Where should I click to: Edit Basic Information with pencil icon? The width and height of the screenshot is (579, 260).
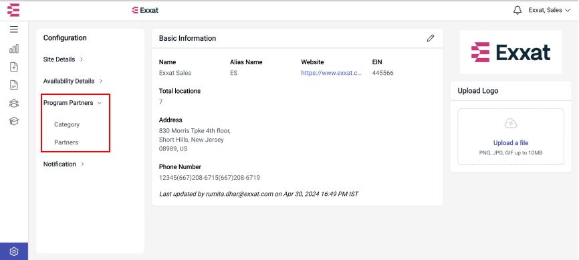click(x=431, y=38)
